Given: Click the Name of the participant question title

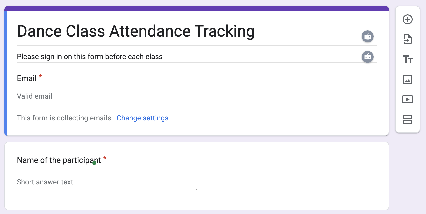Looking at the screenshot, I should (x=59, y=160).
